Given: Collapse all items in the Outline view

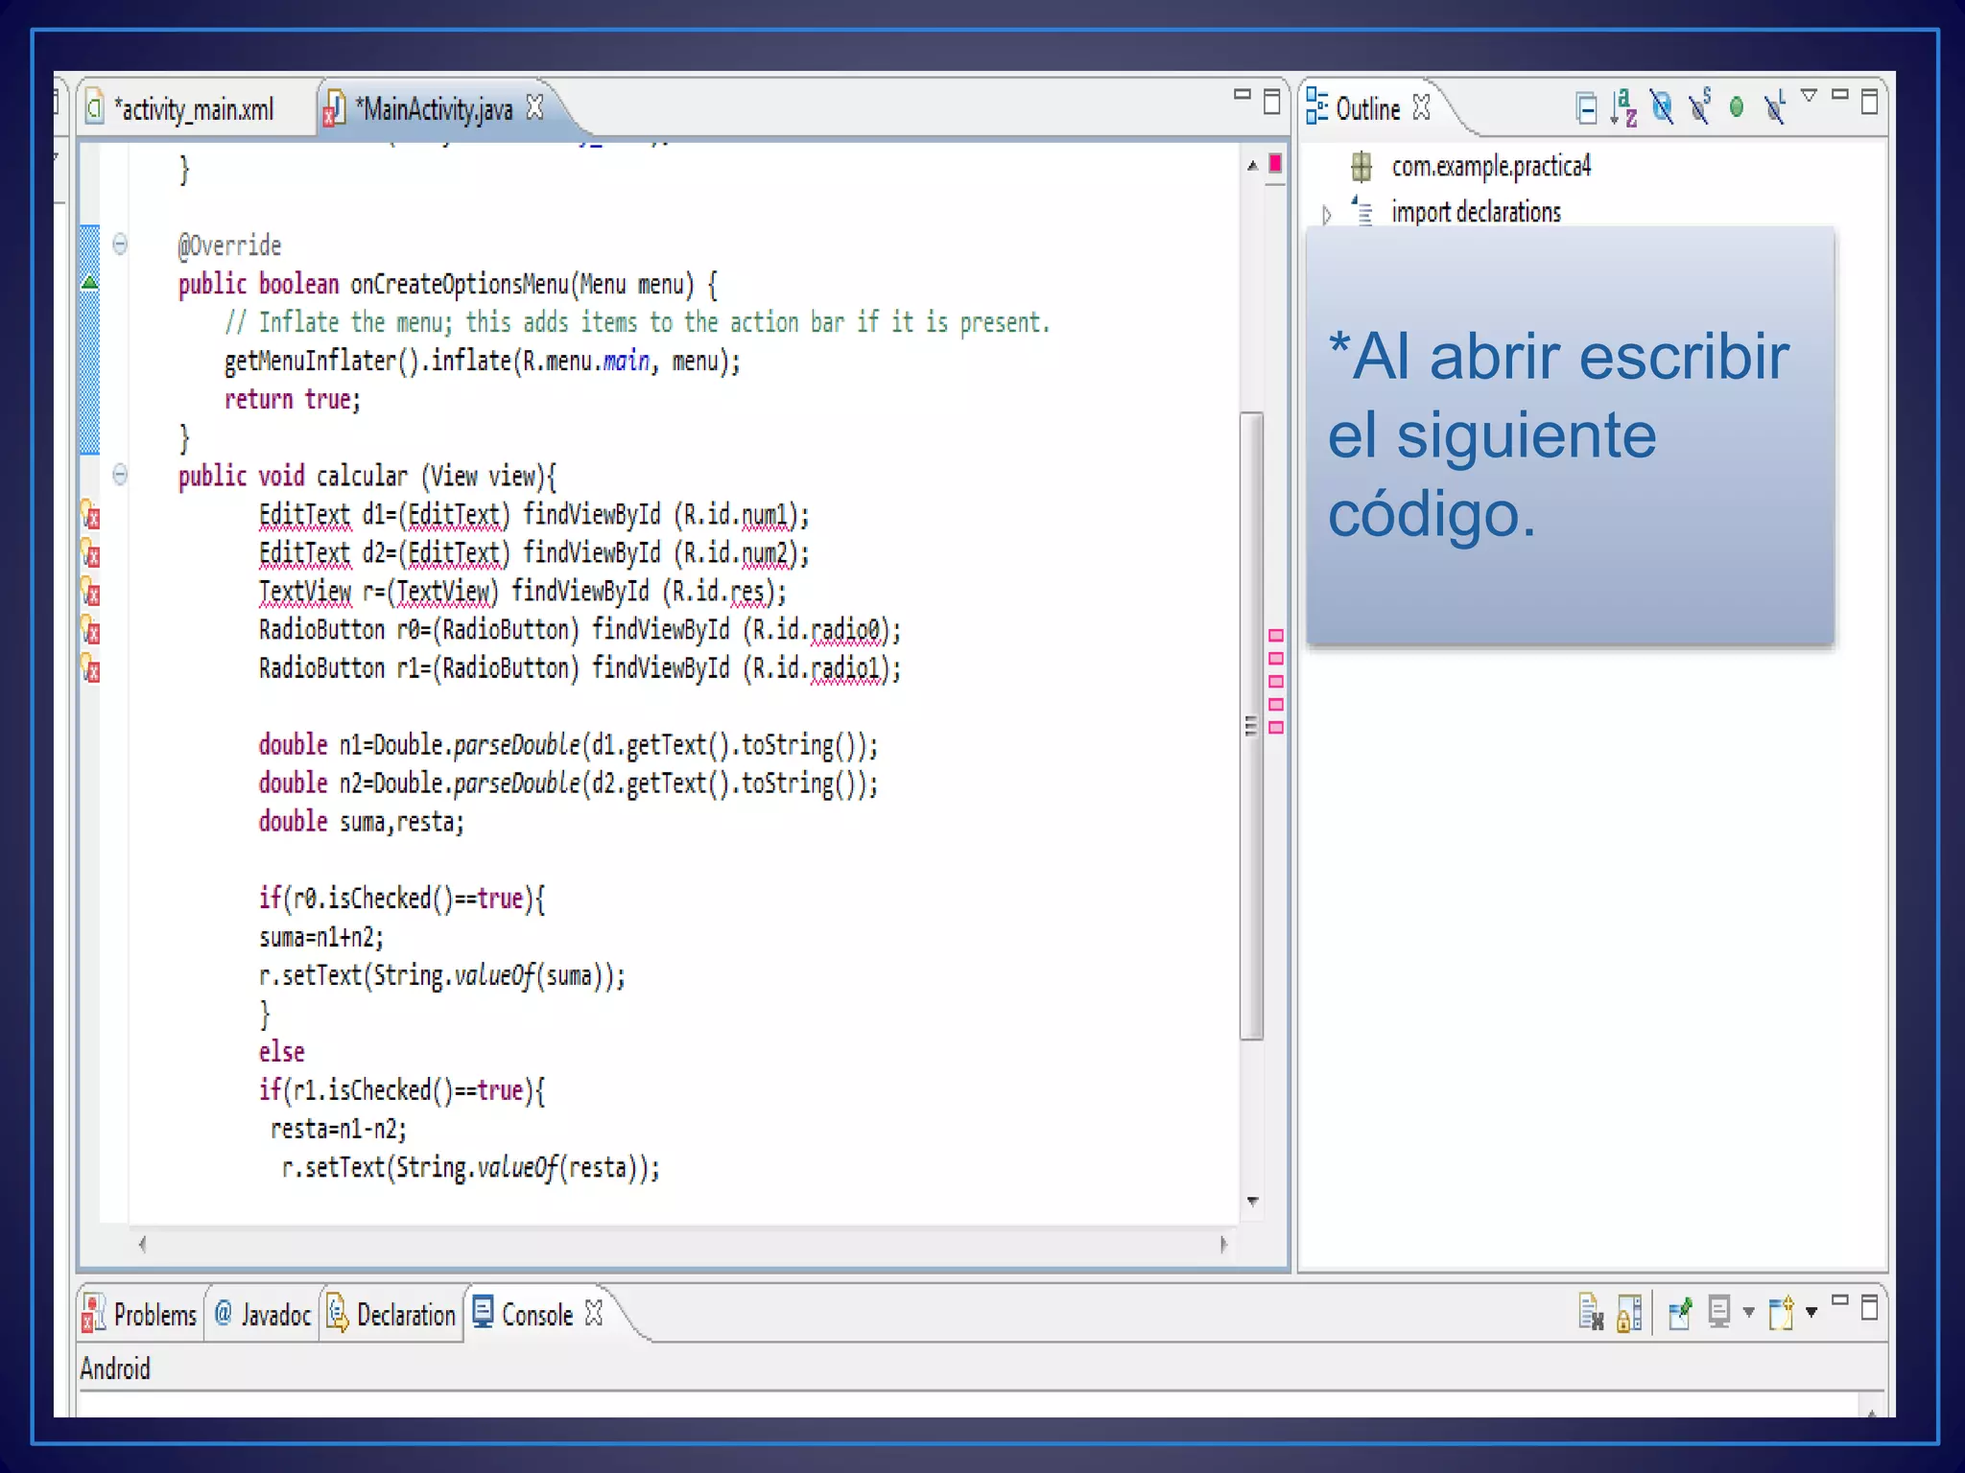Looking at the screenshot, I should 1586,108.
